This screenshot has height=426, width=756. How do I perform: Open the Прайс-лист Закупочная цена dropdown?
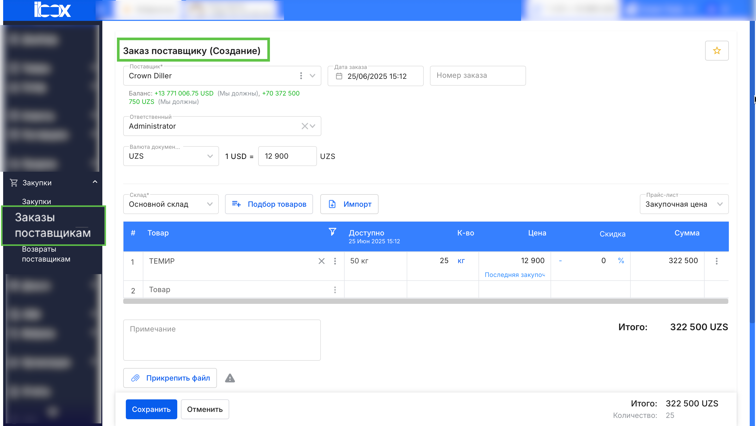pyautogui.click(x=720, y=204)
